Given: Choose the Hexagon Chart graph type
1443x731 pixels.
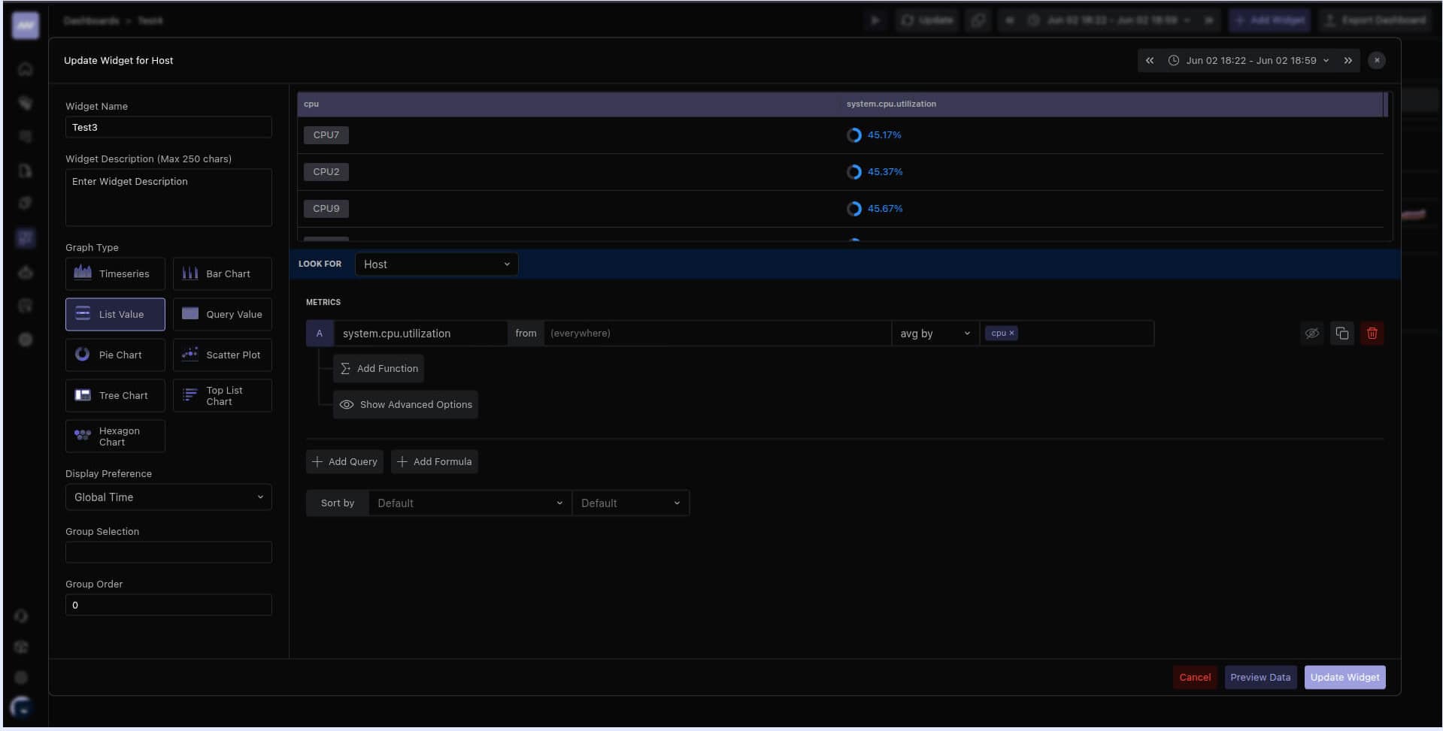Looking at the screenshot, I should point(115,436).
